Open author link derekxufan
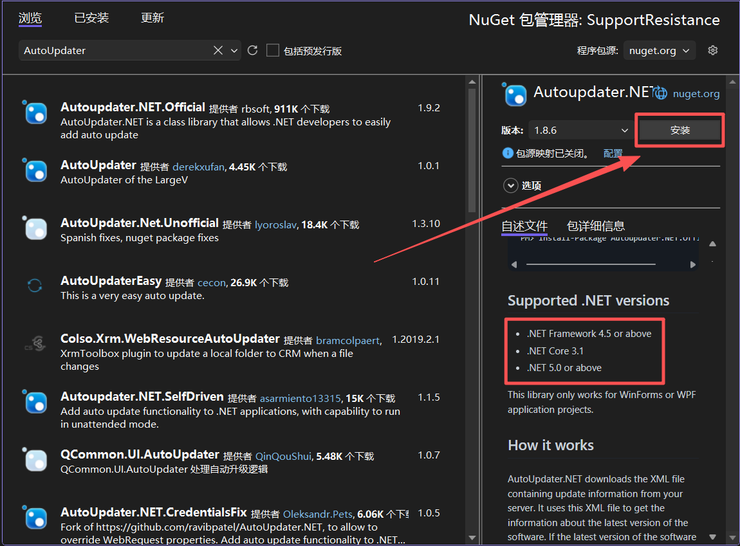The image size is (740, 546). pyautogui.click(x=198, y=167)
